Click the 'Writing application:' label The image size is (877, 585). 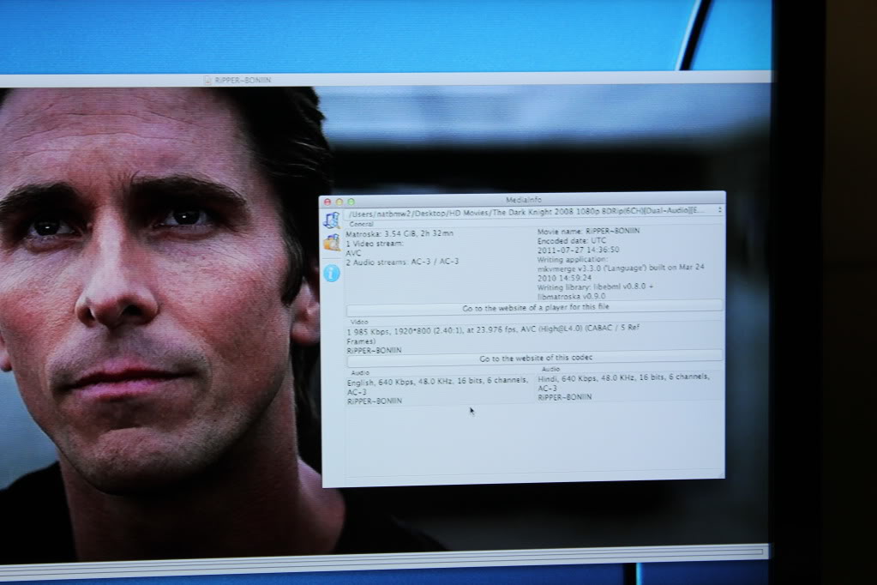point(572,260)
